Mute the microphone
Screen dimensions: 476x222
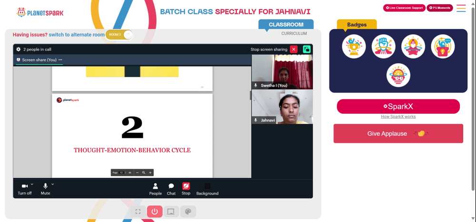(46, 189)
